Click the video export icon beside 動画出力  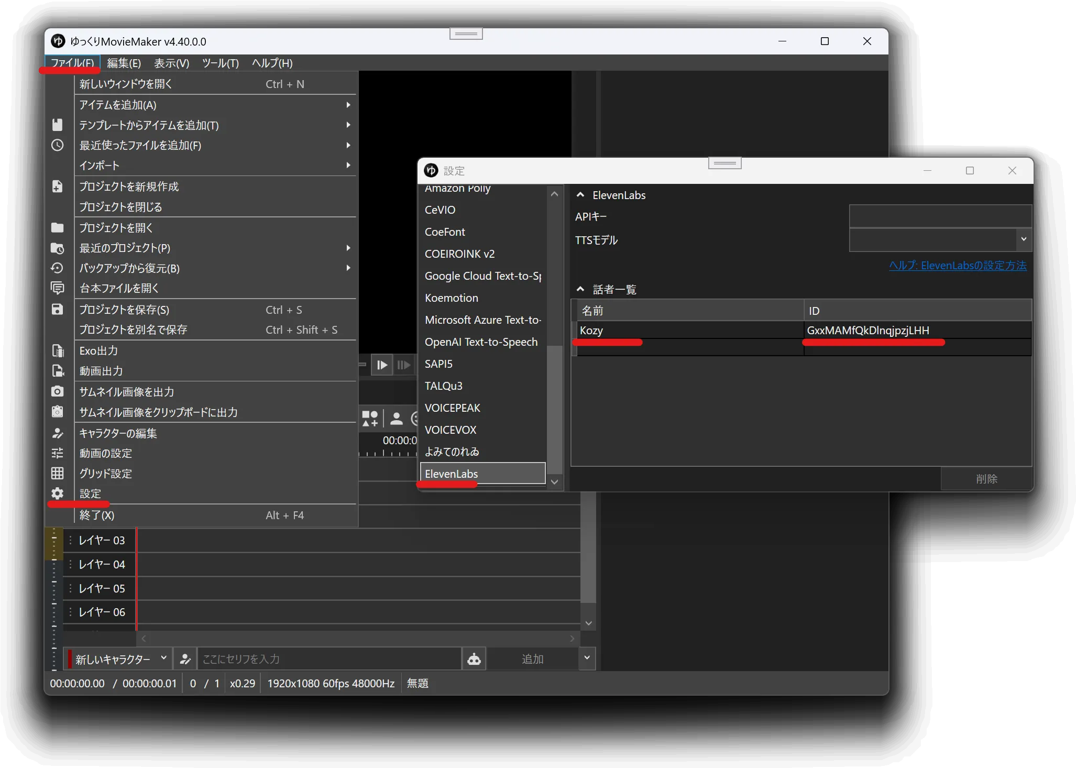[x=58, y=371]
